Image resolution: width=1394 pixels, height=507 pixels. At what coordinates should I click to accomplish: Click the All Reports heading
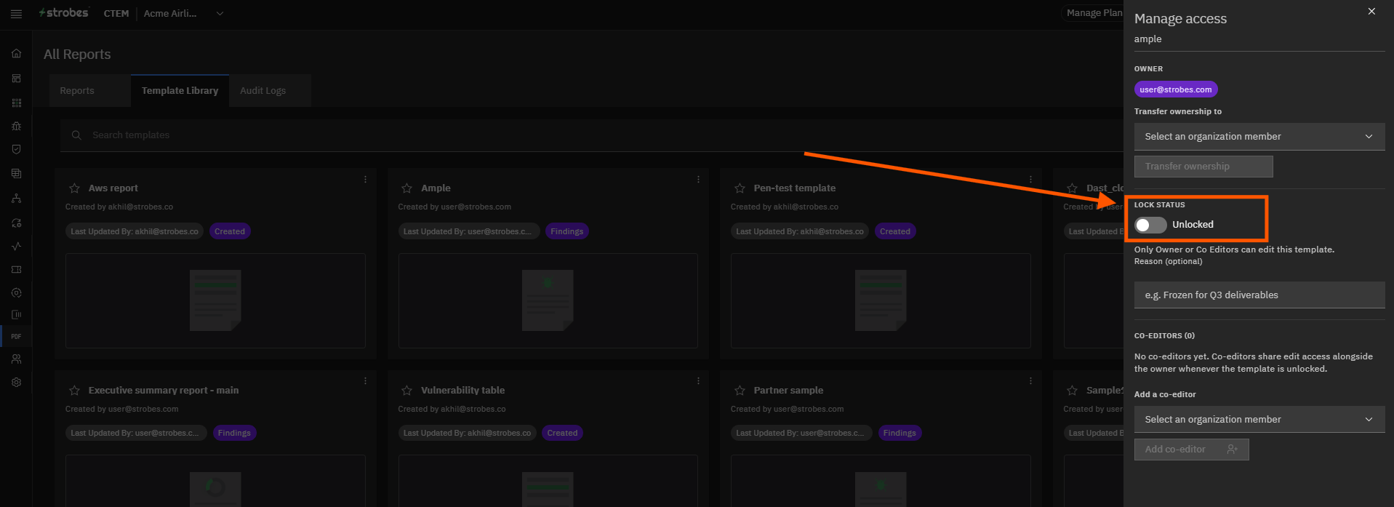pyautogui.click(x=77, y=55)
